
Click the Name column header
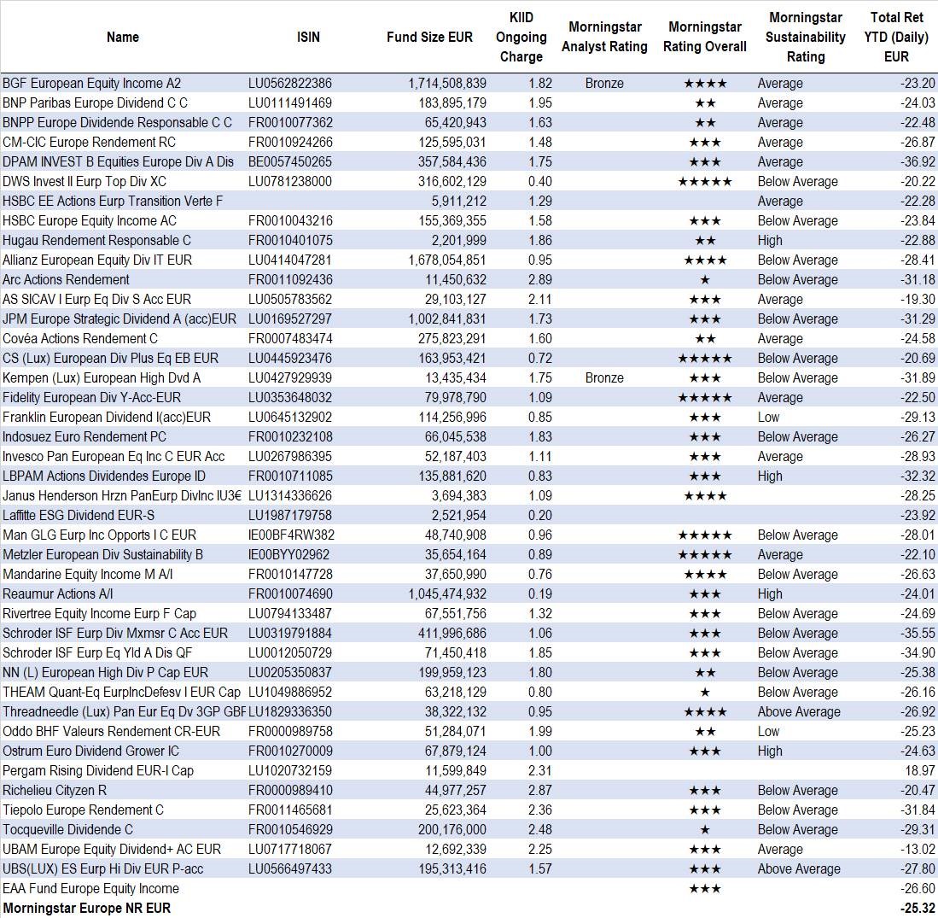[x=123, y=37]
